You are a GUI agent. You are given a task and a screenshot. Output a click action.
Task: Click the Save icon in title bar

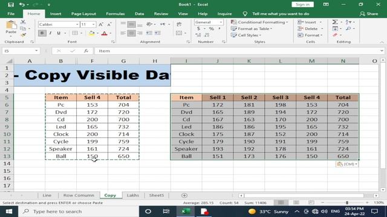(x=11, y=4)
